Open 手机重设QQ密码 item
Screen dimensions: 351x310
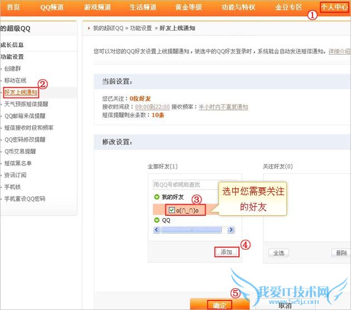(x=25, y=198)
